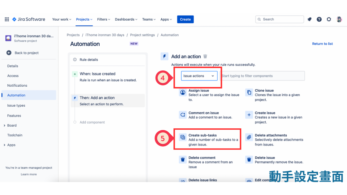Click the Back to project link
The height and width of the screenshot is (195, 347).
pos(26,53)
